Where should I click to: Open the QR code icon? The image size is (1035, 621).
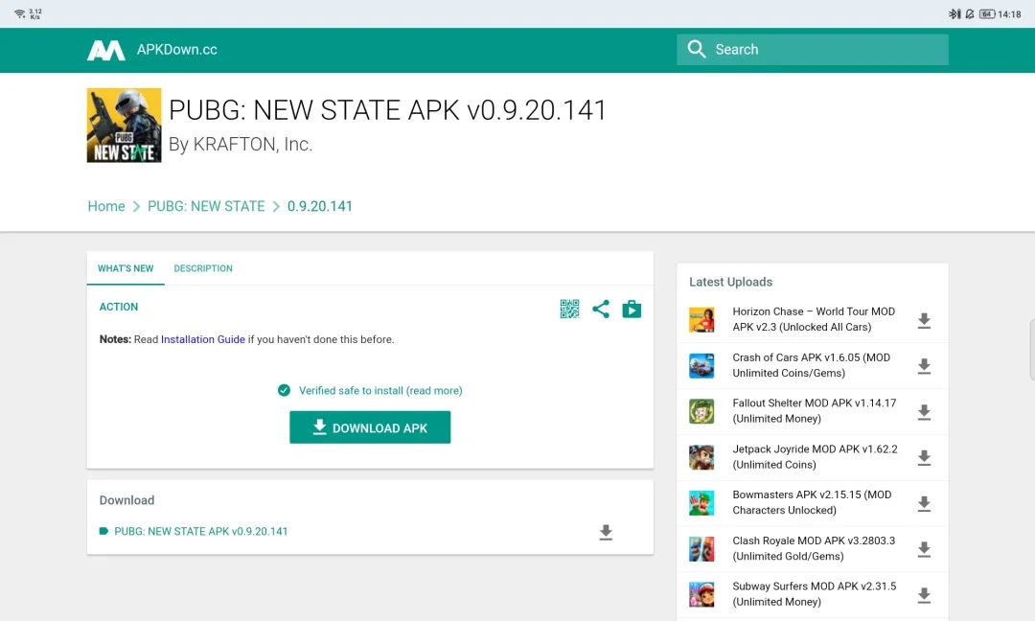(569, 309)
